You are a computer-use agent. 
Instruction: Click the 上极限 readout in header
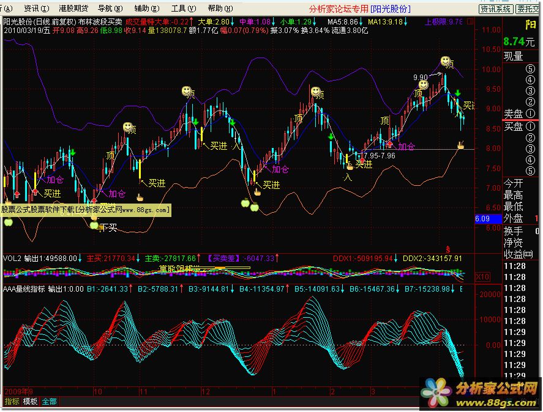pos(444,22)
